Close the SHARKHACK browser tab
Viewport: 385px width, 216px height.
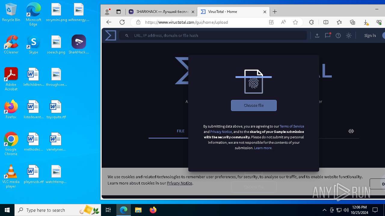(x=193, y=12)
